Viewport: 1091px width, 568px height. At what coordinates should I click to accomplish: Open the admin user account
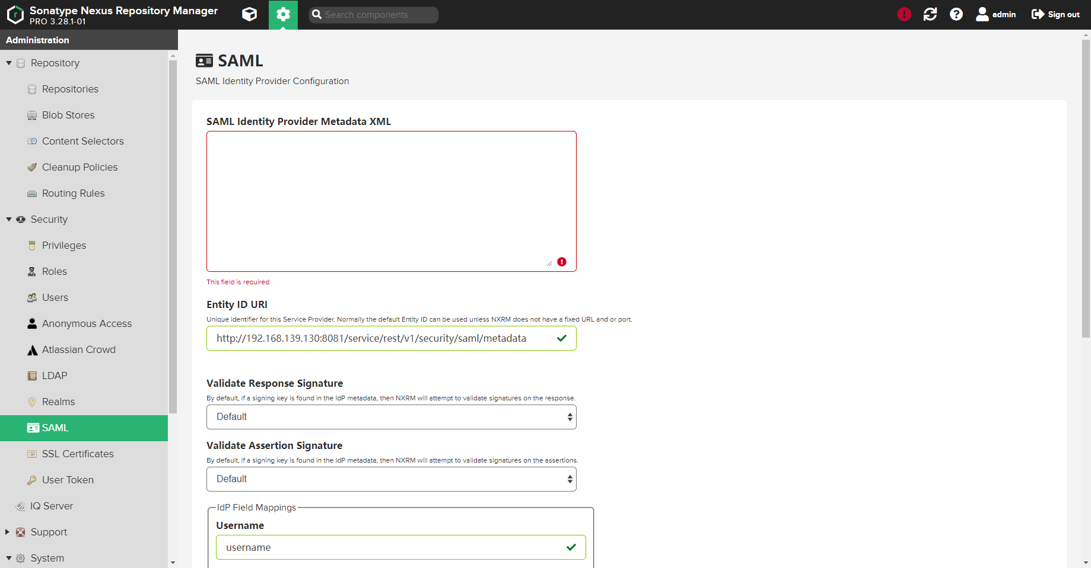coord(996,14)
